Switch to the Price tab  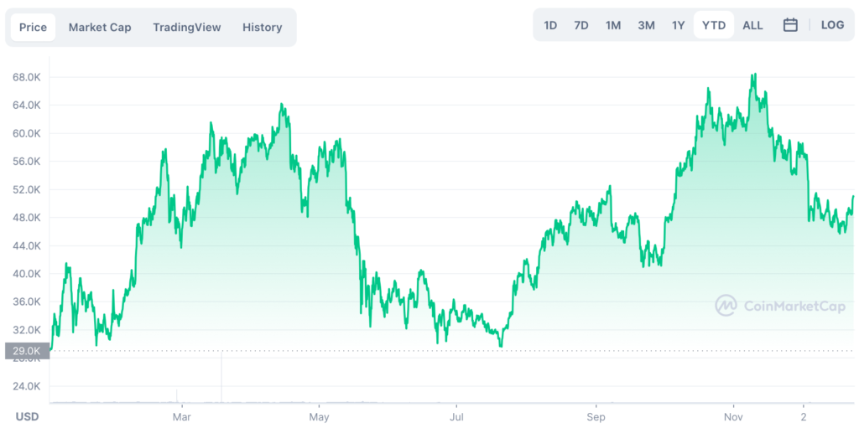(x=34, y=27)
